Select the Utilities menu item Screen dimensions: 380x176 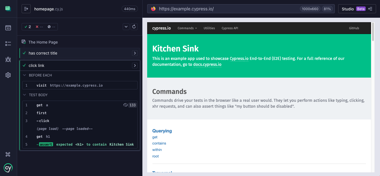(209, 28)
